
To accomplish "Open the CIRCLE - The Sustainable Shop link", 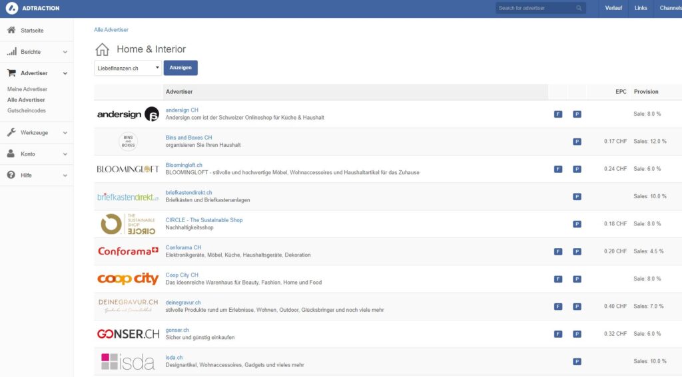I will pyautogui.click(x=204, y=220).
